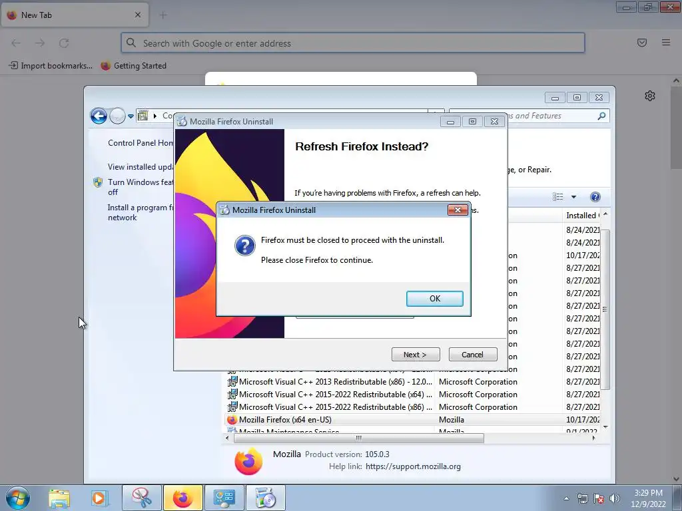Click the Firefox back arrow

[16, 43]
